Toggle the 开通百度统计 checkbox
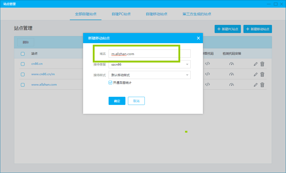The height and width of the screenshot is (173, 286). click(x=110, y=83)
